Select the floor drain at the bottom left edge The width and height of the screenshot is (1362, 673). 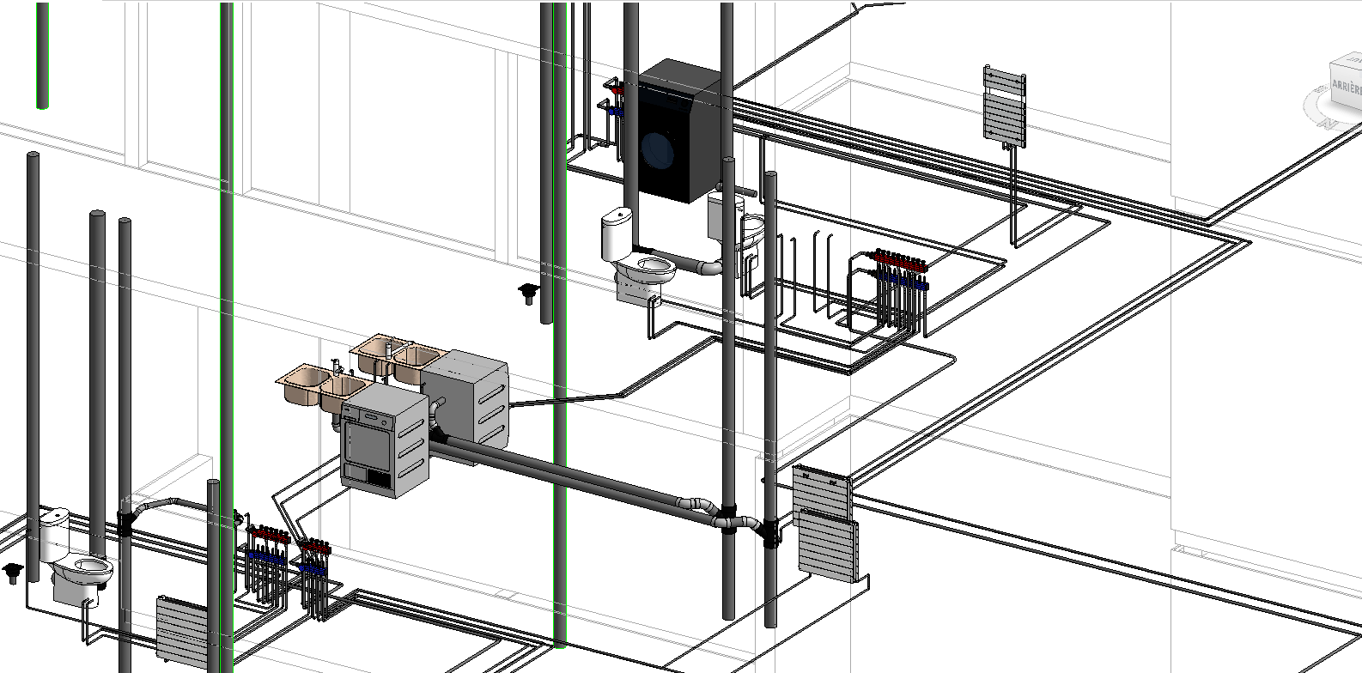pos(12,573)
